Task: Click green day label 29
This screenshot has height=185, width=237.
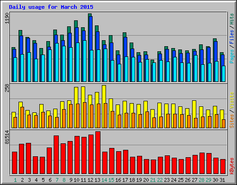Action: tap(208, 180)
